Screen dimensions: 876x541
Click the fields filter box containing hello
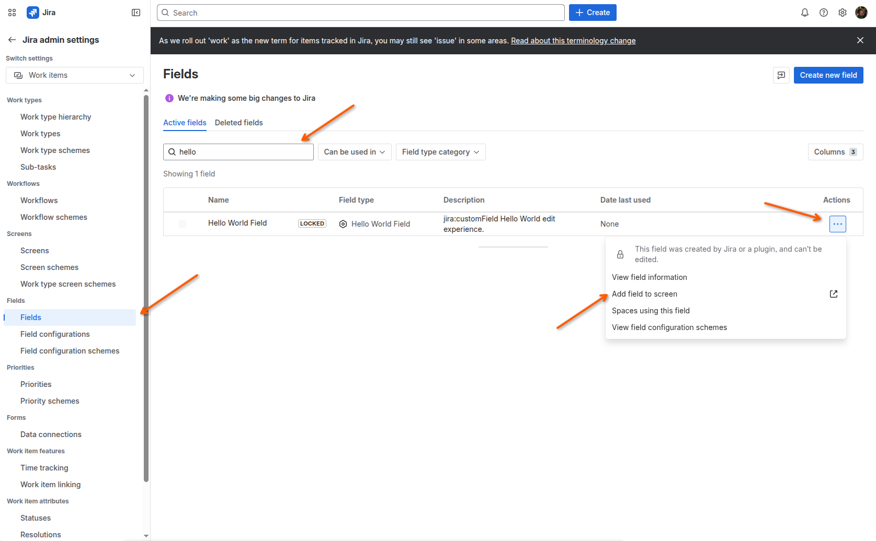click(238, 152)
